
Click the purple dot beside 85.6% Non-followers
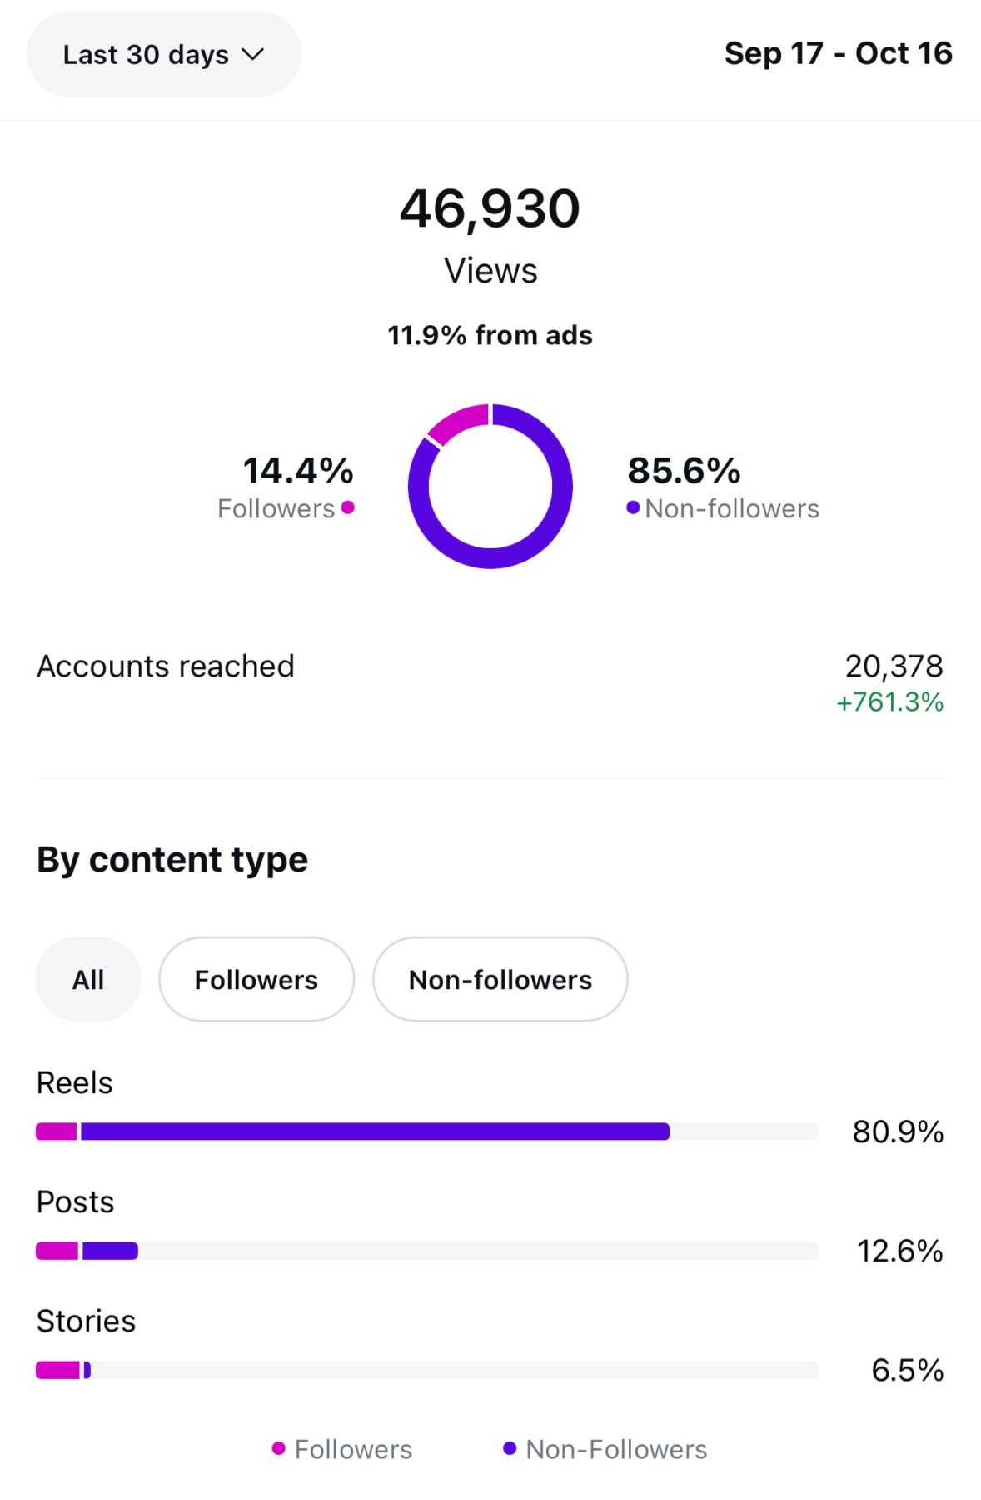point(633,507)
